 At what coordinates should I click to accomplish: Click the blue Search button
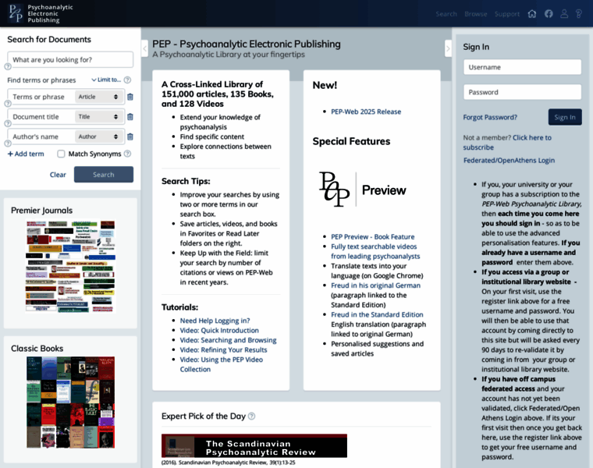click(x=104, y=175)
